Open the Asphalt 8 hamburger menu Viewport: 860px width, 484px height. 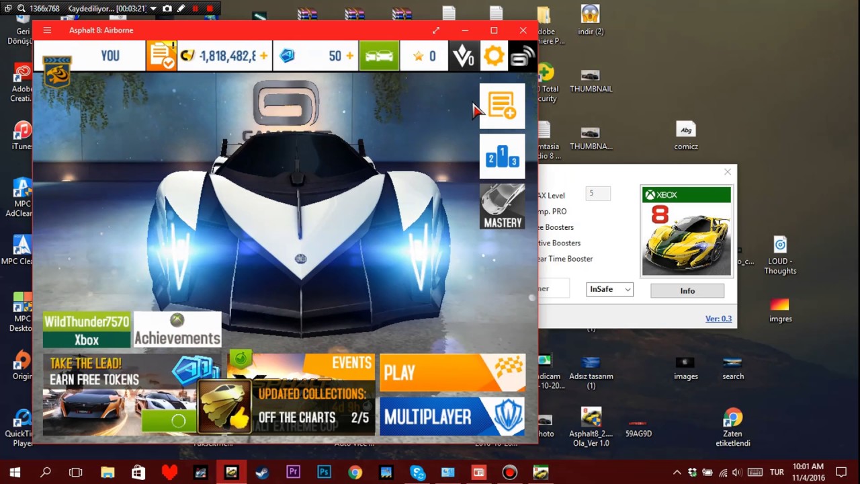click(x=47, y=30)
